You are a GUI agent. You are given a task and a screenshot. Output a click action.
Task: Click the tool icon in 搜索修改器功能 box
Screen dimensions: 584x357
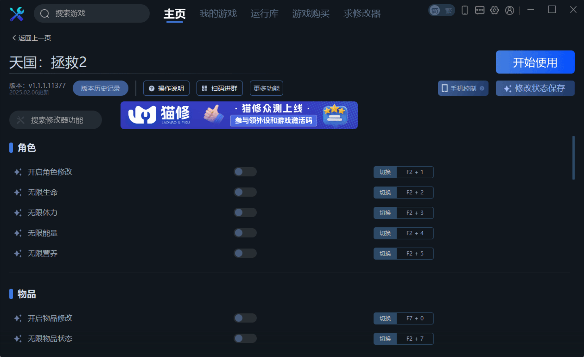(x=20, y=120)
